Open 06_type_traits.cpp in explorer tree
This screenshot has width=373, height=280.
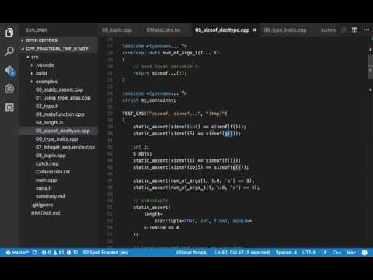pos(57,139)
